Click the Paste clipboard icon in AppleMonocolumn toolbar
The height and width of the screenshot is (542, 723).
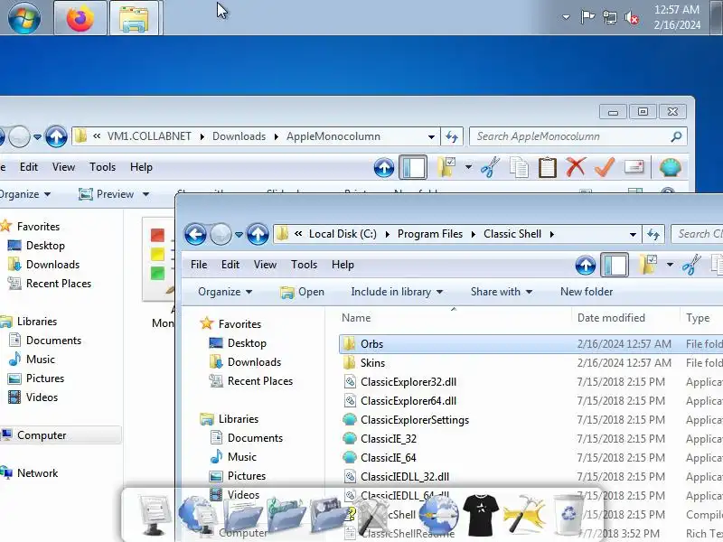point(548,167)
